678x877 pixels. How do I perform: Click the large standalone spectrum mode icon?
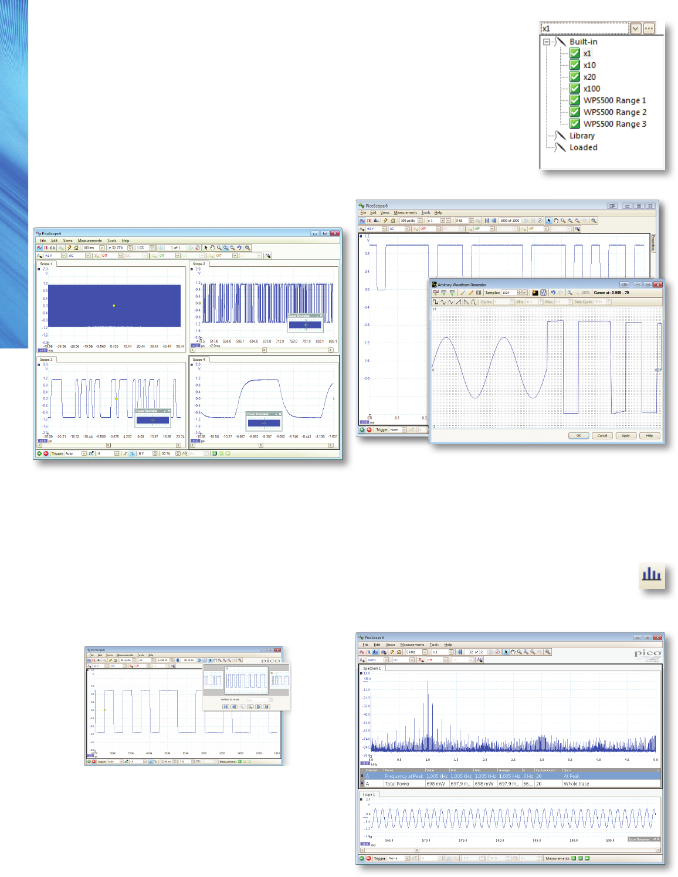(x=652, y=574)
